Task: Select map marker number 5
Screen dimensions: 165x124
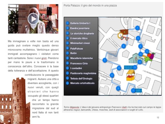Action: (104, 60)
